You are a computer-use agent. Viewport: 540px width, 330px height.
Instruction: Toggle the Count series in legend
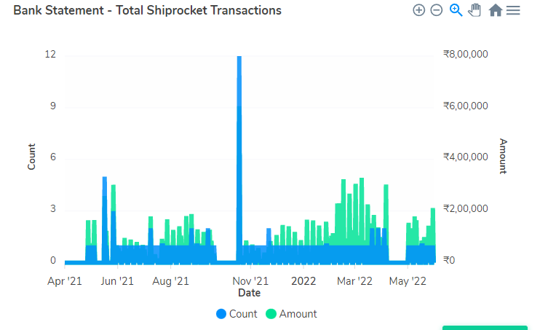[x=237, y=314]
